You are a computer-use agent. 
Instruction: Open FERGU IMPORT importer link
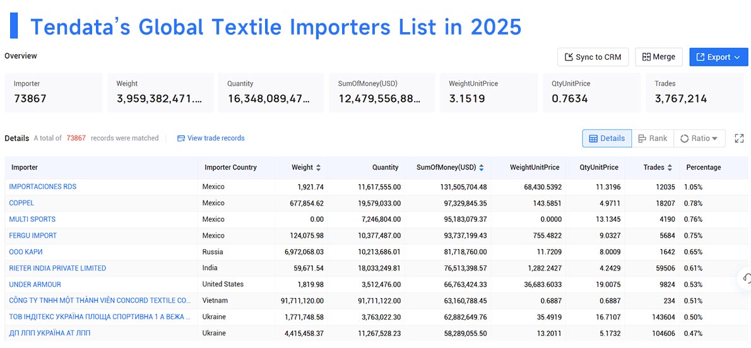pos(33,236)
